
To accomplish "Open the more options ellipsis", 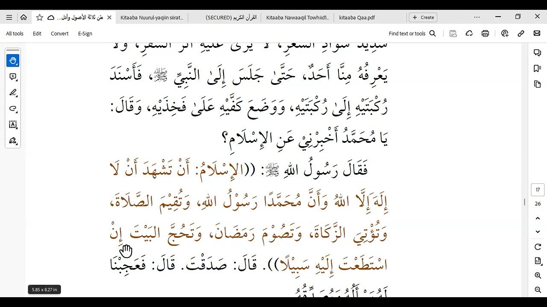I will click(477, 17).
